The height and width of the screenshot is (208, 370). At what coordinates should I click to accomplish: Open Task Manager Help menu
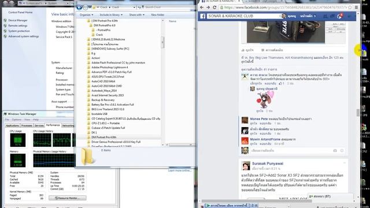(36, 120)
